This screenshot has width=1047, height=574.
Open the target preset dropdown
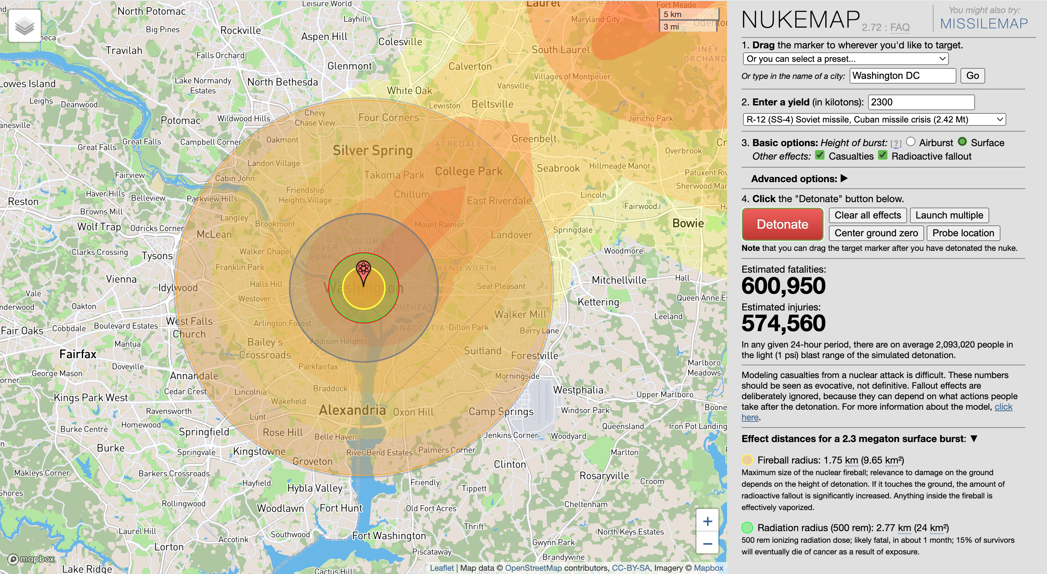pyautogui.click(x=845, y=59)
